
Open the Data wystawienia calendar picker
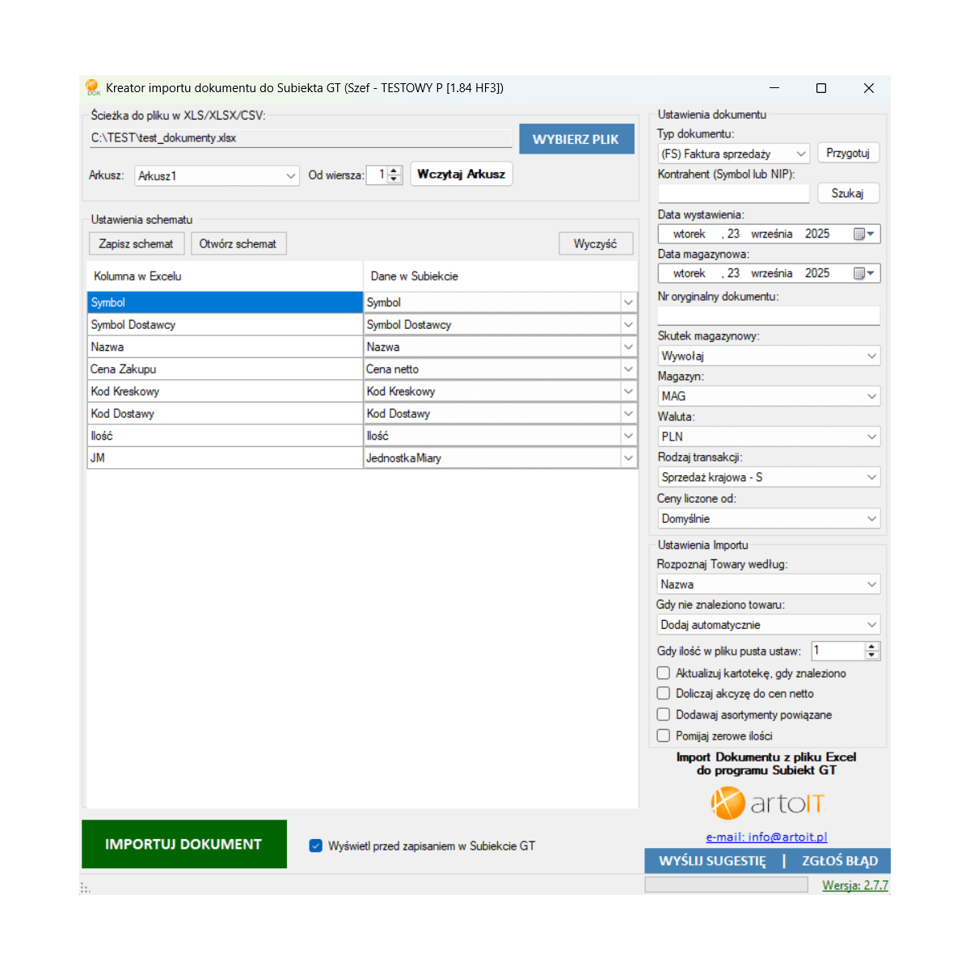[x=864, y=234]
